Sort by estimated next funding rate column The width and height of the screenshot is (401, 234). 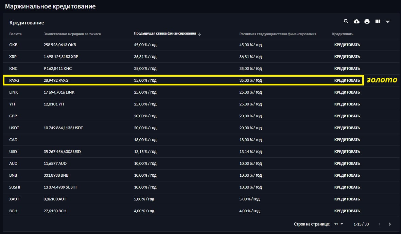point(278,34)
